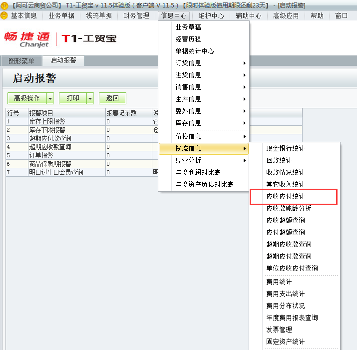The width and height of the screenshot is (357, 350).
Task: Select 现金银行统计 in the submenu
Action: pyautogui.click(x=295, y=148)
